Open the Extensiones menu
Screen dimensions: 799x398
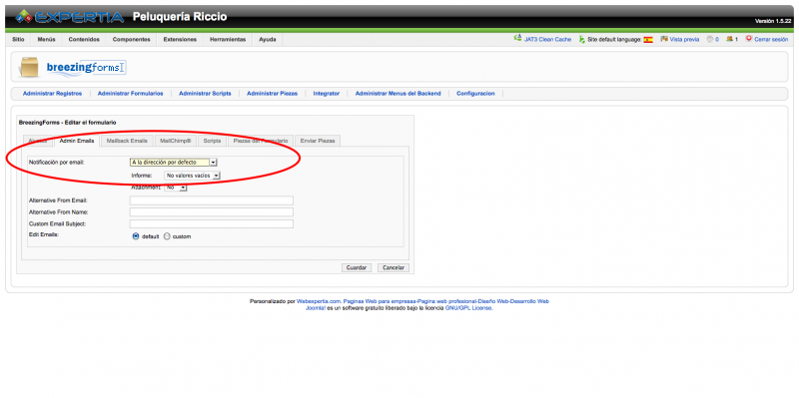(x=180, y=39)
